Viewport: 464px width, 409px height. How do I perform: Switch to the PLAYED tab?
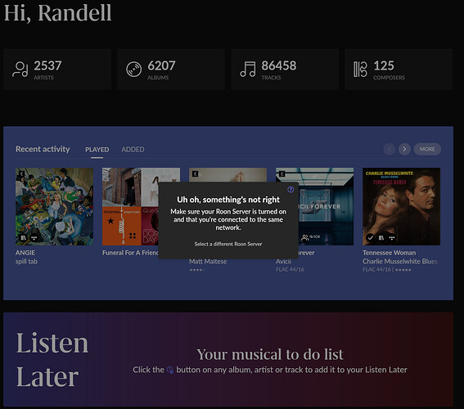(97, 150)
